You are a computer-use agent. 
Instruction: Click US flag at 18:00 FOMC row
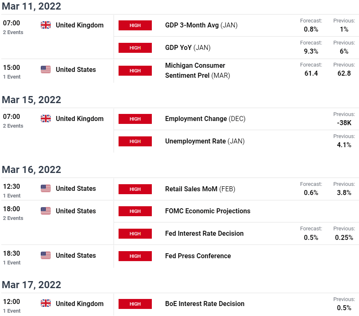tap(46, 211)
